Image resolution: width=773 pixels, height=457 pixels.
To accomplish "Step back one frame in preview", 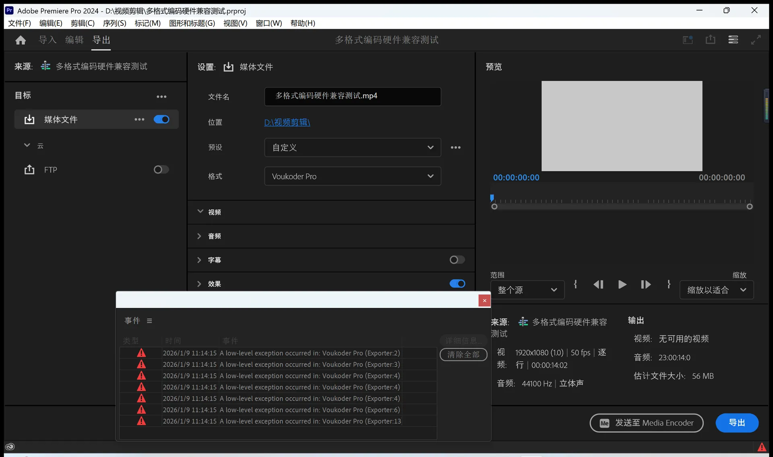I will (x=598, y=285).
